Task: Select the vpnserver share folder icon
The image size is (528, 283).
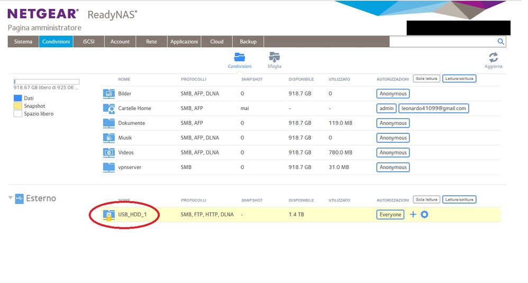Action: tap(109, 167)
